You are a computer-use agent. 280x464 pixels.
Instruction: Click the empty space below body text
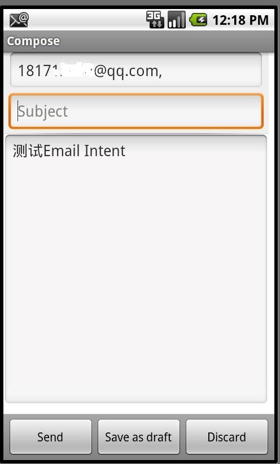[136, 281]
